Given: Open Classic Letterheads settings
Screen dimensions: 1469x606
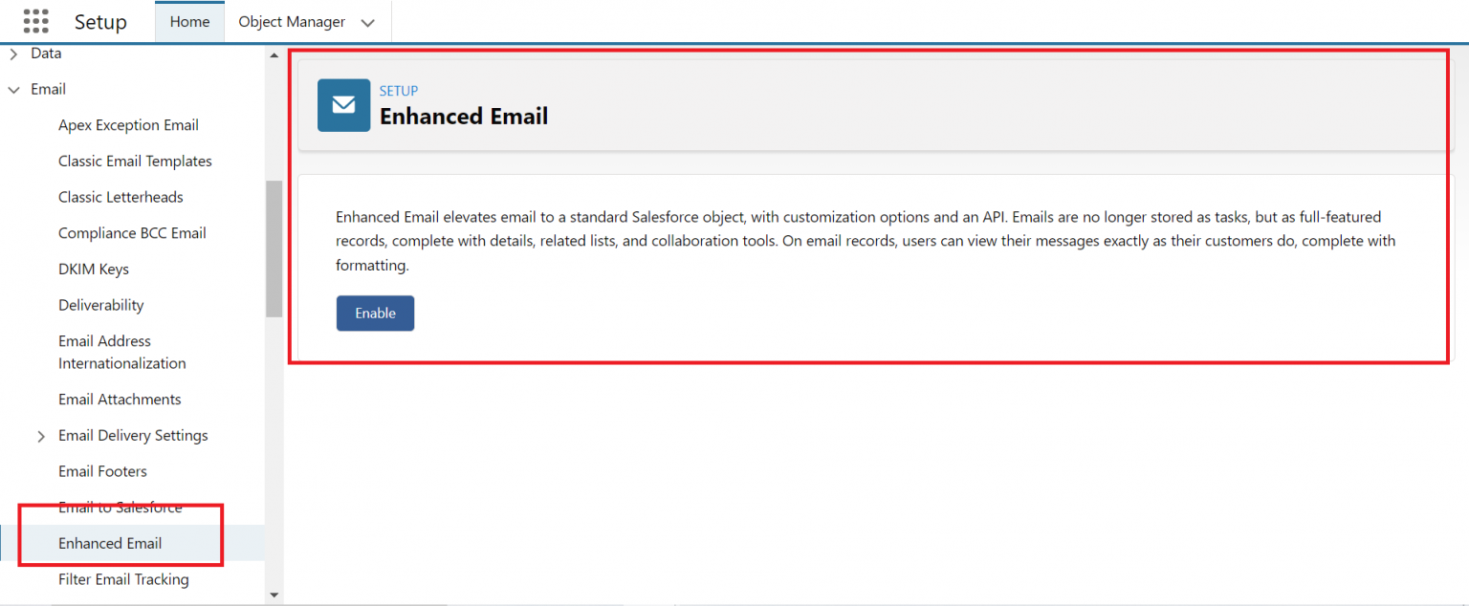Looking at the screenshot, I should coord(121,196).
